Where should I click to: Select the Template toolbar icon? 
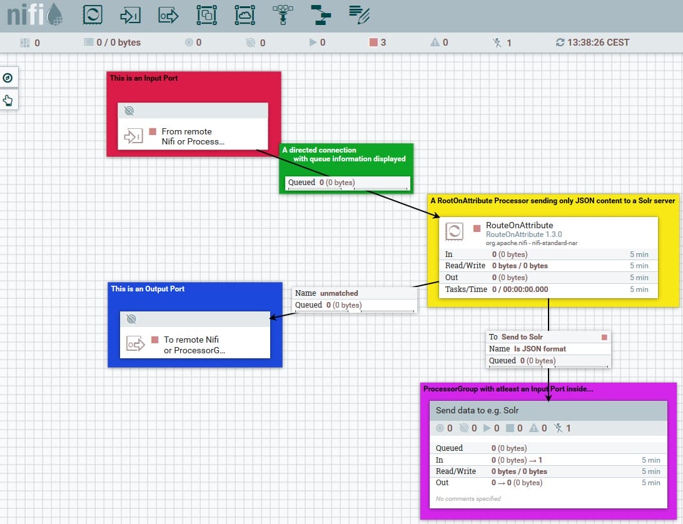coord(321,15)
